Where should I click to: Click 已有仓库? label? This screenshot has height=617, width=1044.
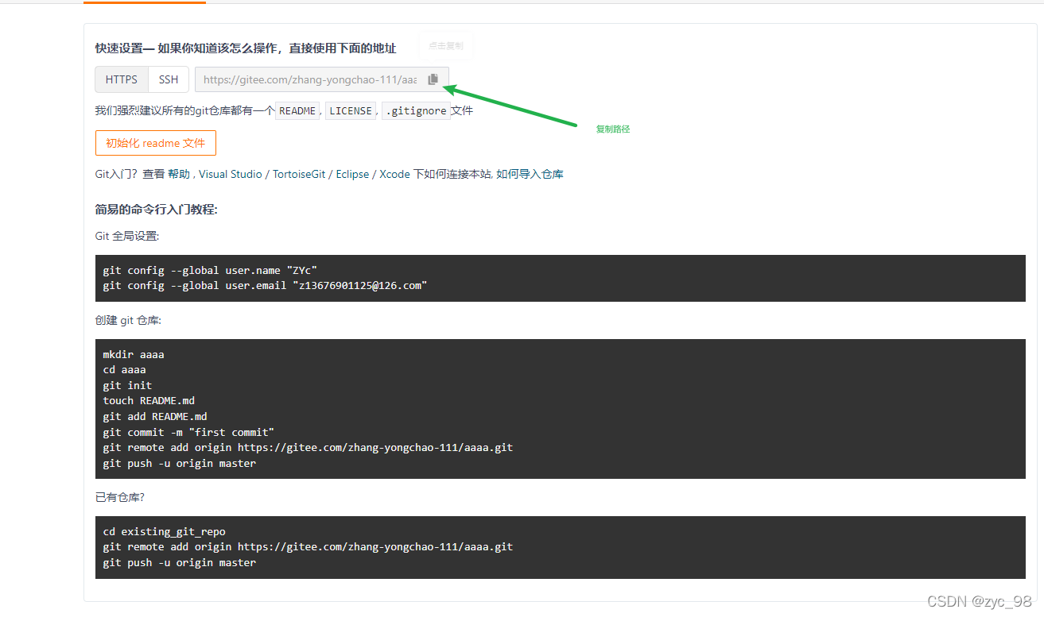click(x=120, y=497)
